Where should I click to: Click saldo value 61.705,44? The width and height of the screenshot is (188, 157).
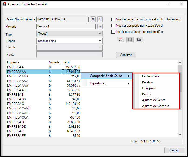click(73, 81)
